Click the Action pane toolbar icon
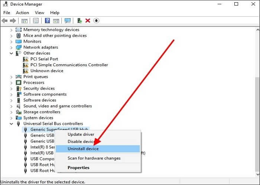 coord(56,21)
